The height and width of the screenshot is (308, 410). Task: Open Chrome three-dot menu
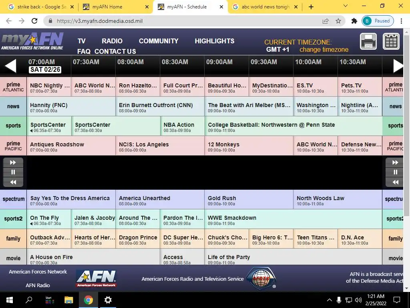401,21
